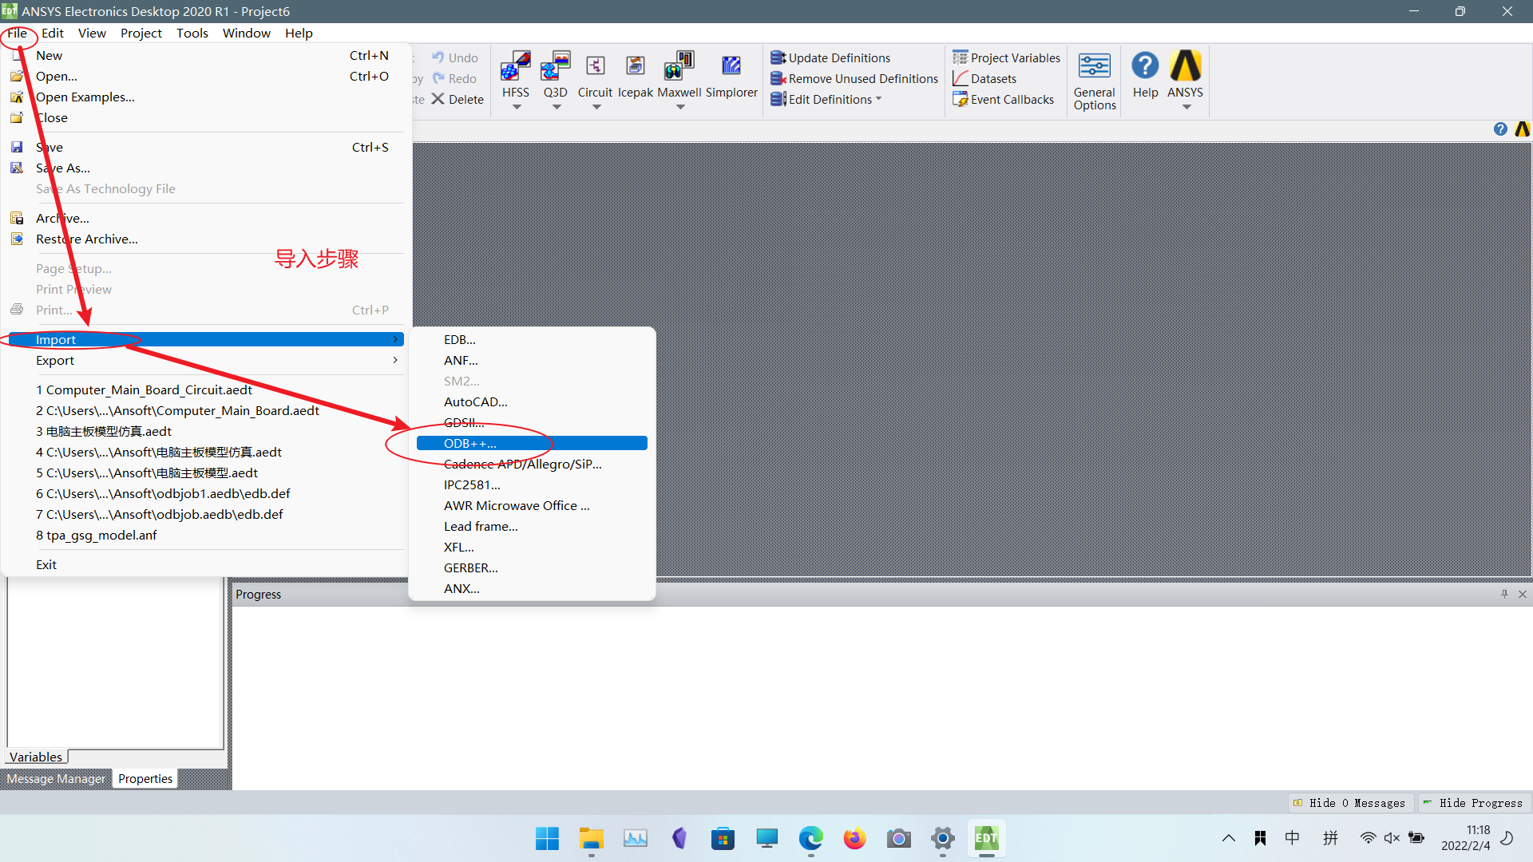Click the Hide Progress button
Screen dimensions: 1533x862
pos(1473,803)
